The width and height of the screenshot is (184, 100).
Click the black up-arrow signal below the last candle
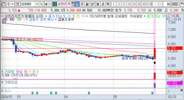[x=155, y=62]
